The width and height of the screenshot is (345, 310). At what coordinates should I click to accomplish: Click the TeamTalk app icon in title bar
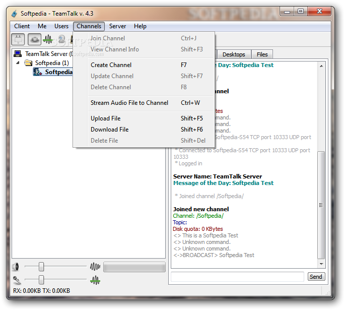pyautogui.click(x=14, y=14)
